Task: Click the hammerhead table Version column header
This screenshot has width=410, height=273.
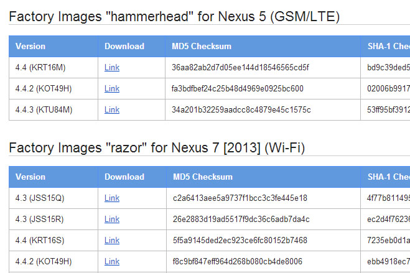Action: [x=30, y=46]
